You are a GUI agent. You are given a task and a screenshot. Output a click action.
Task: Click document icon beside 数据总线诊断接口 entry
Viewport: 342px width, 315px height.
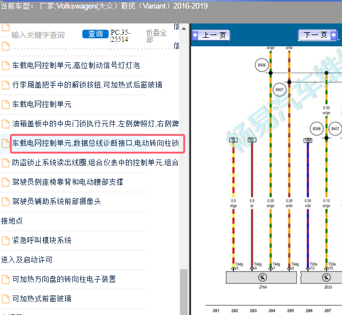tap(6, 143)
